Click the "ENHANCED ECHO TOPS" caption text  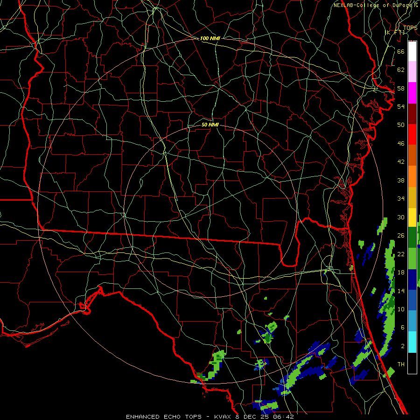[164, 417]
